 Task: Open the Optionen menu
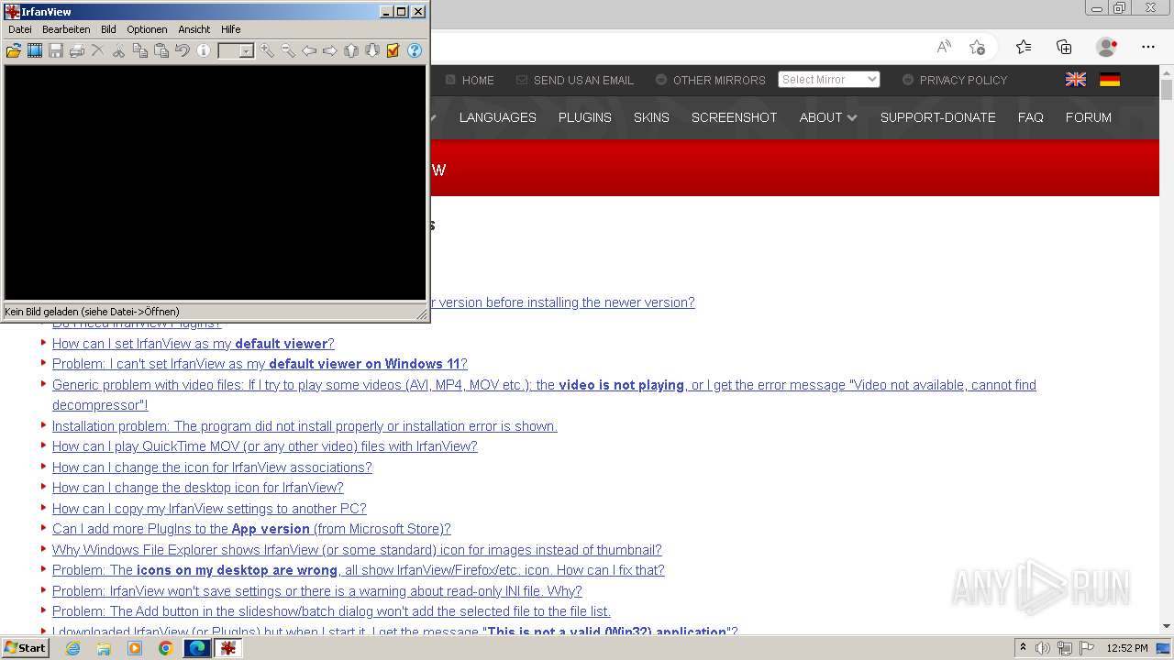click(147, 29)
